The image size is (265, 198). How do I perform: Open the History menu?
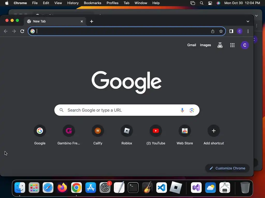click(x=73, y=3)
